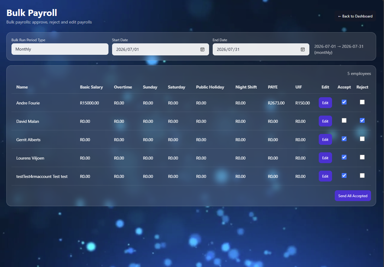Screen dimensions: 384x267
Task: Click the Bulk Payroll page title
Action: point(32,13)
